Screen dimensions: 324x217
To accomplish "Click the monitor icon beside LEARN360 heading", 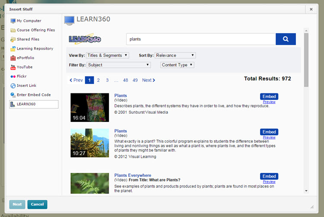I will 69,21.
